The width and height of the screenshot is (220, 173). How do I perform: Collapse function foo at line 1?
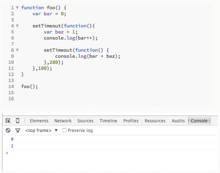pos(17,7)
